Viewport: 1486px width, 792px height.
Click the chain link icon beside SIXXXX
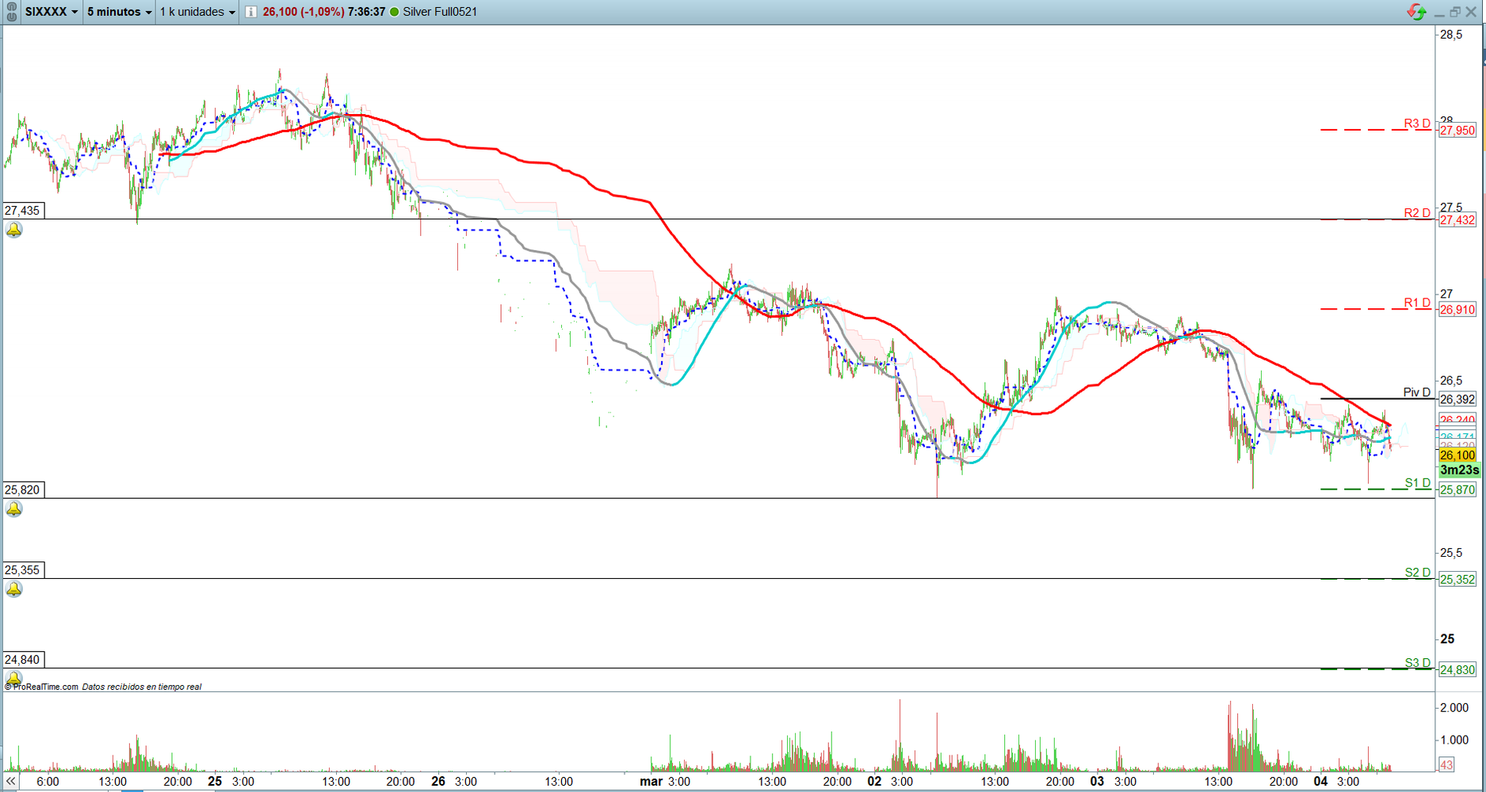[x=11, y=12]
